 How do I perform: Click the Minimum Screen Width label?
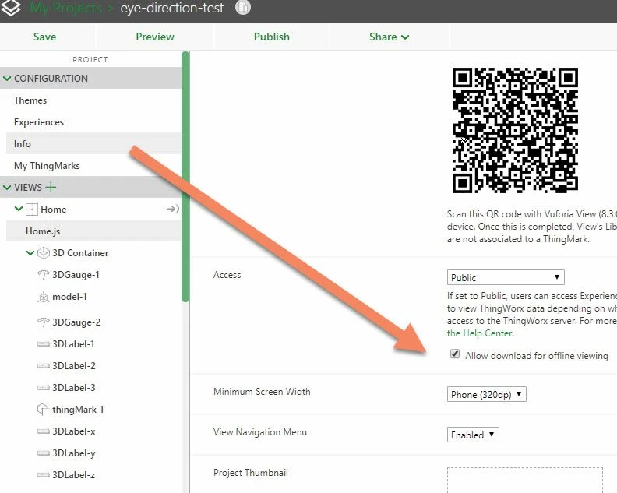click(x=262, y=392)
